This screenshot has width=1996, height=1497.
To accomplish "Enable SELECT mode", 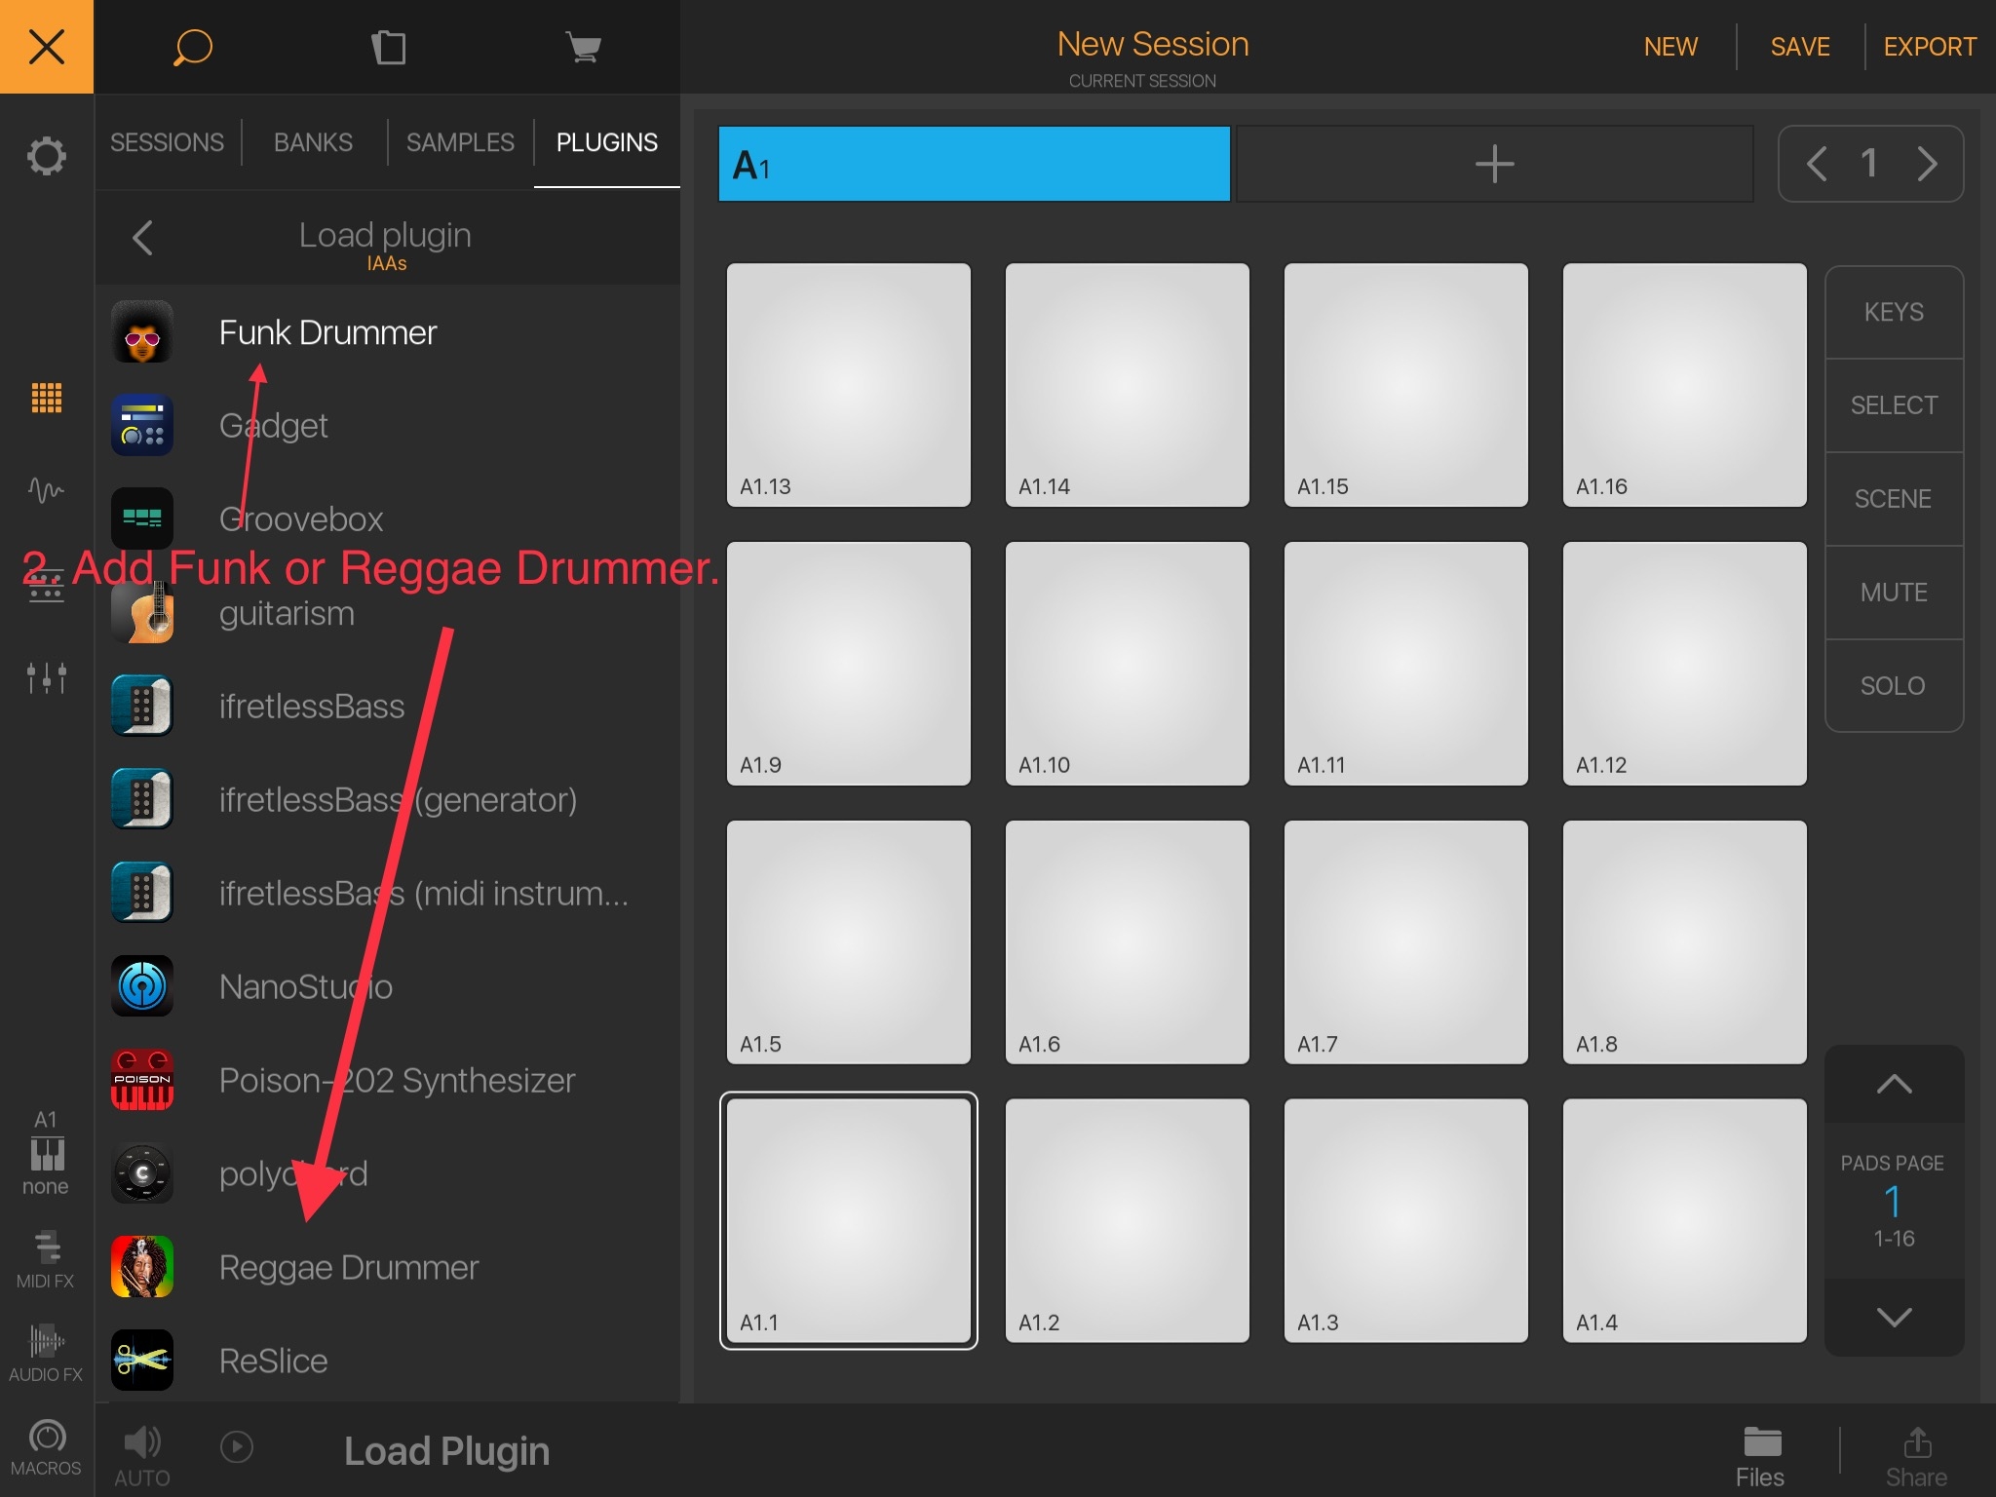I will click(1894, 405).
